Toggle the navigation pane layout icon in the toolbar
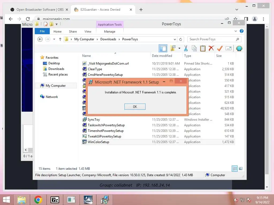The image size is (274, 205). pos(163,48)
